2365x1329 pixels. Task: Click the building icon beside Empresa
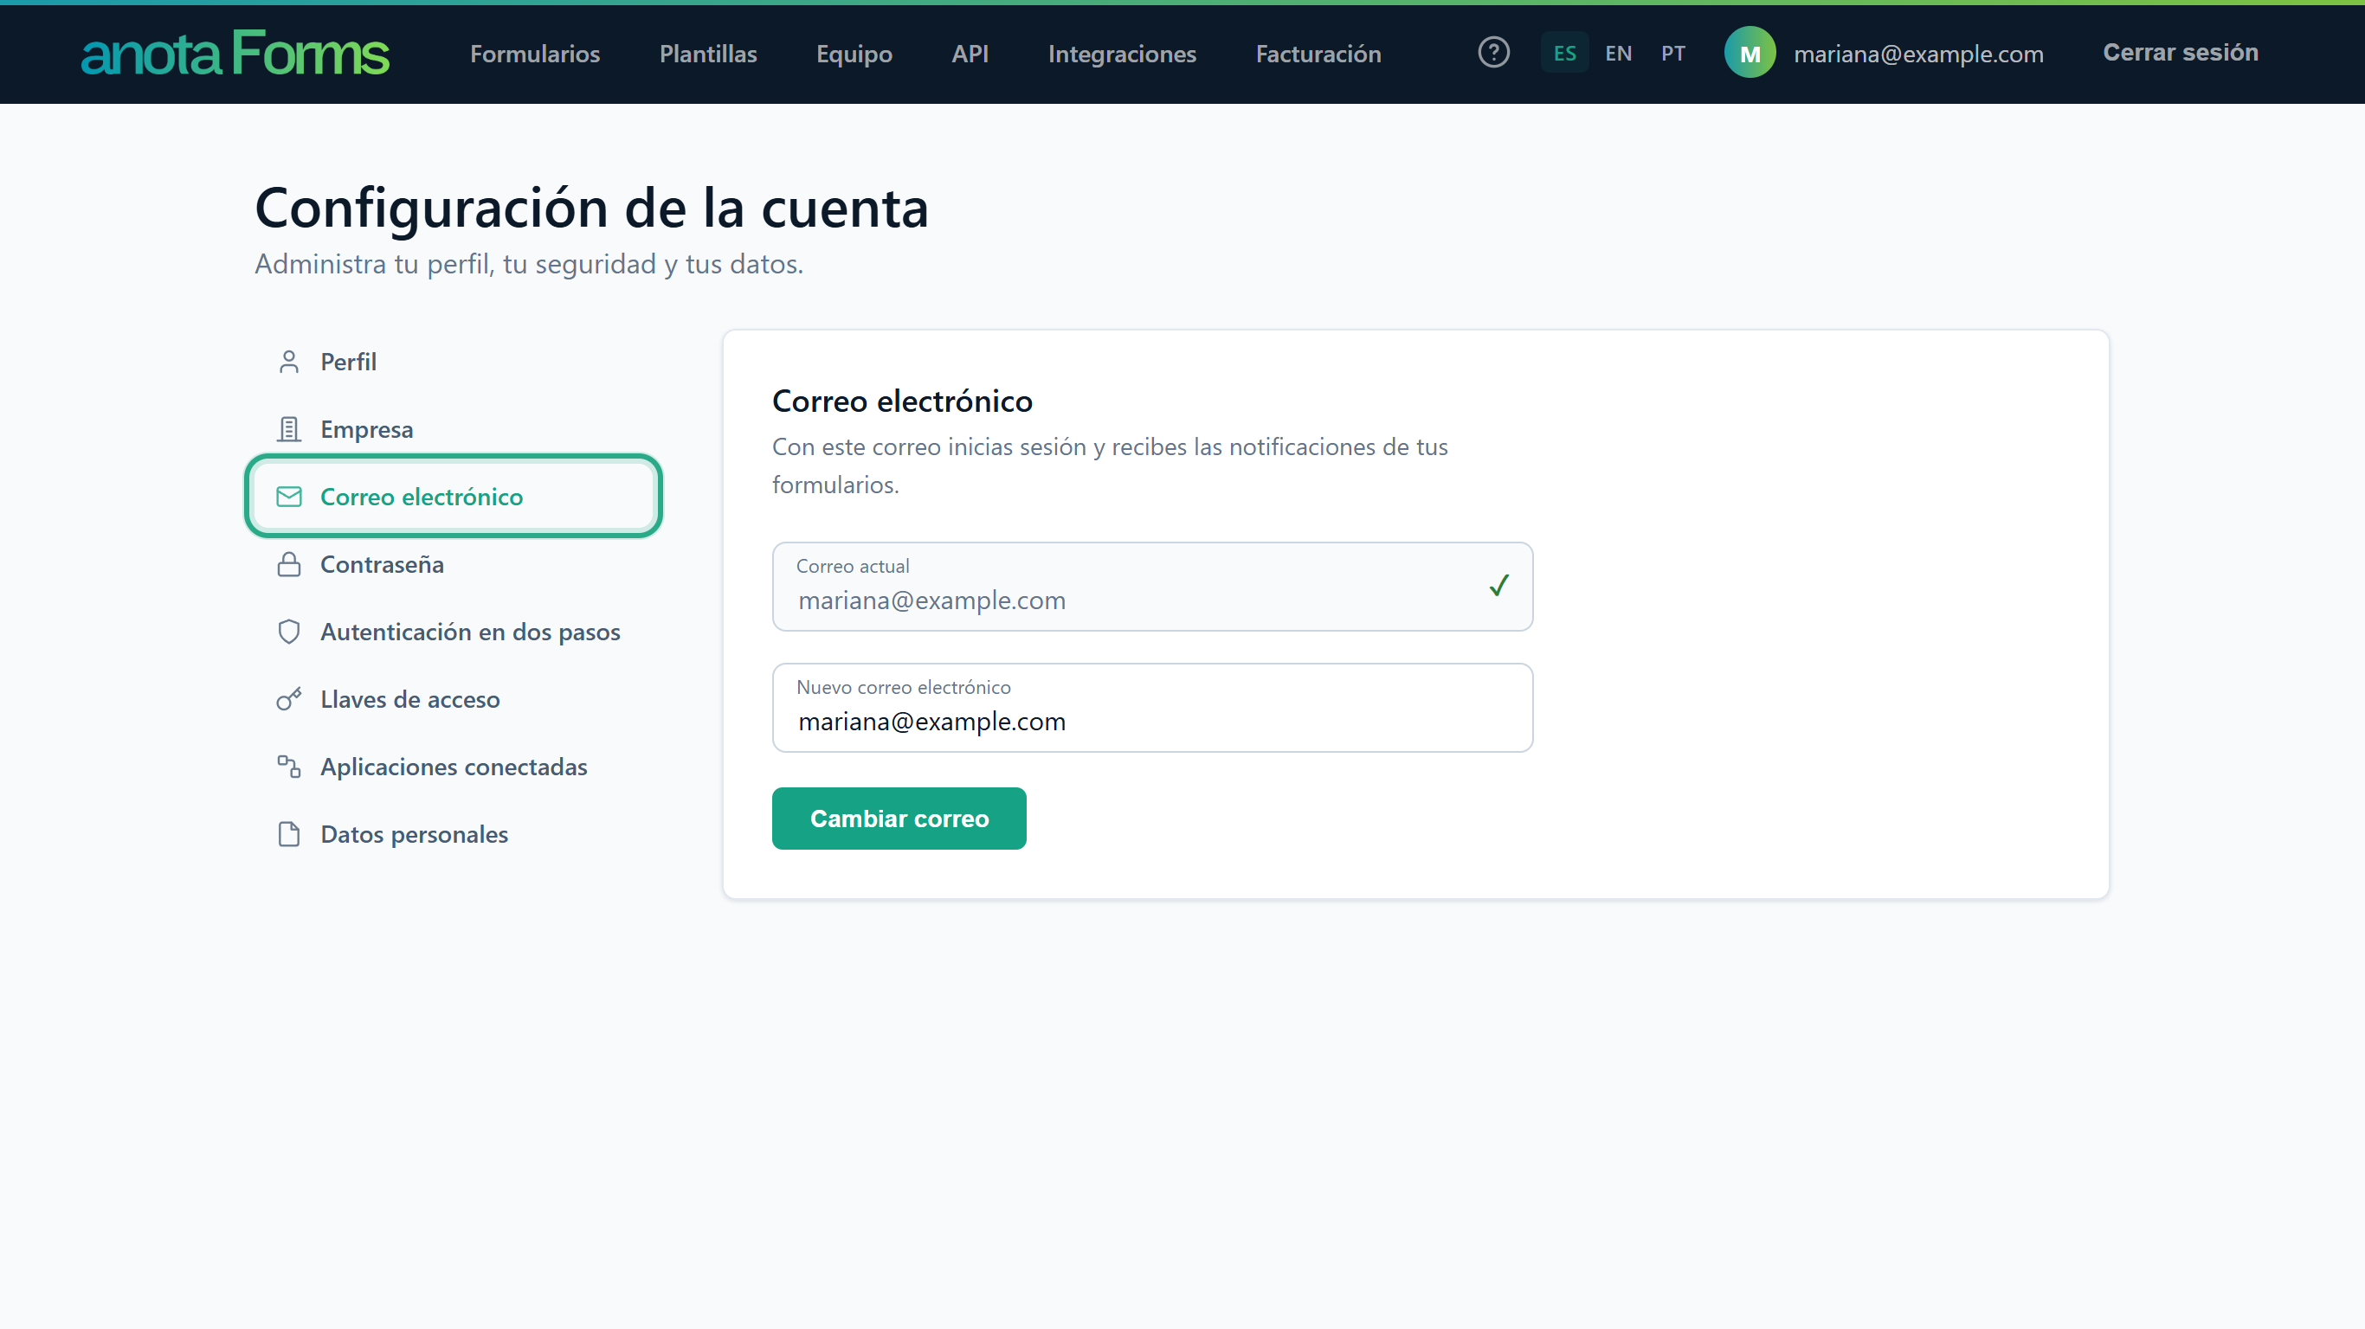288,428
